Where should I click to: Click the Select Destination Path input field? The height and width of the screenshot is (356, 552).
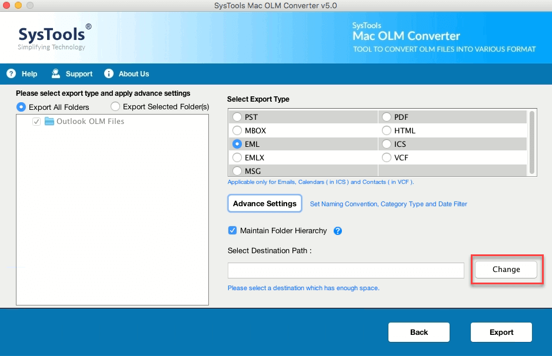click(345, 270)
